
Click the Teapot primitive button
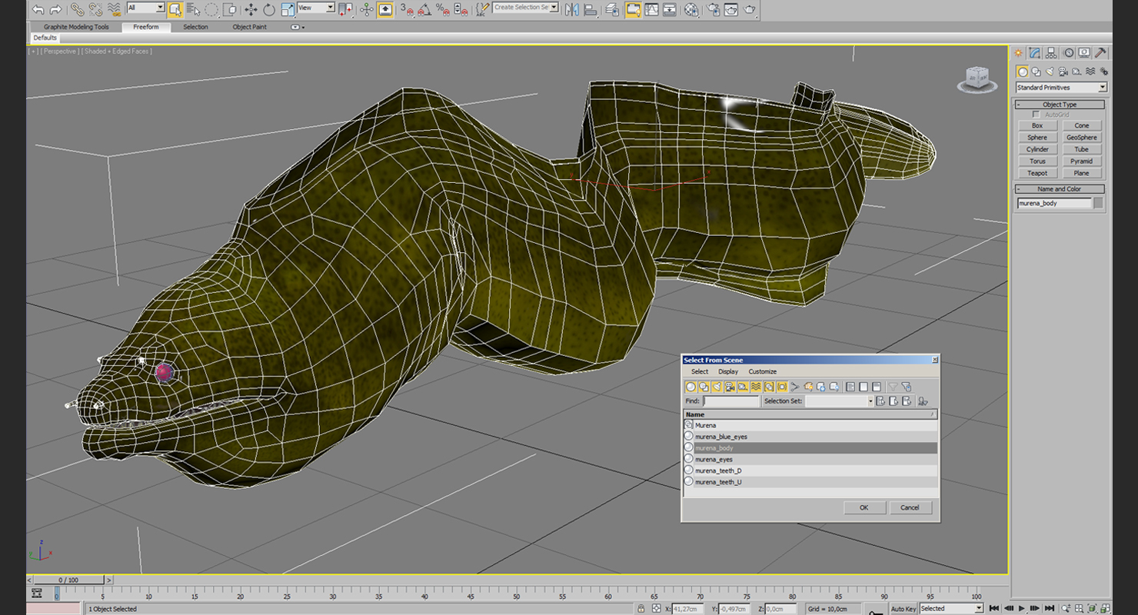point(1037,173)
